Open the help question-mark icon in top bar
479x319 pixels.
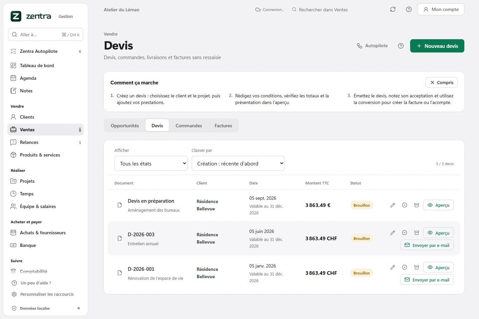click(409, 9)
